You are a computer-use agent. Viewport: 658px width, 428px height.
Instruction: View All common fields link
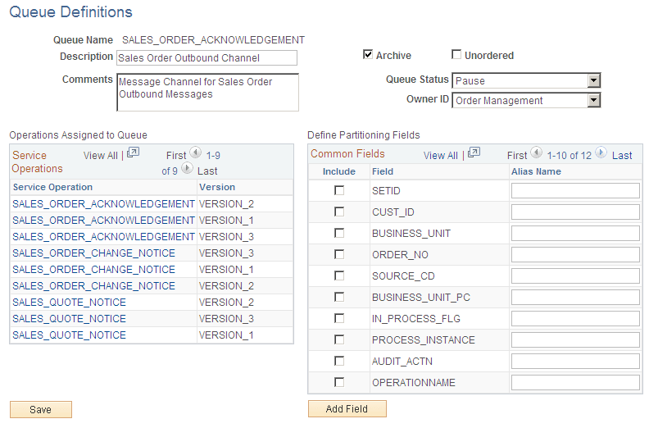click(x=441, y=156)
